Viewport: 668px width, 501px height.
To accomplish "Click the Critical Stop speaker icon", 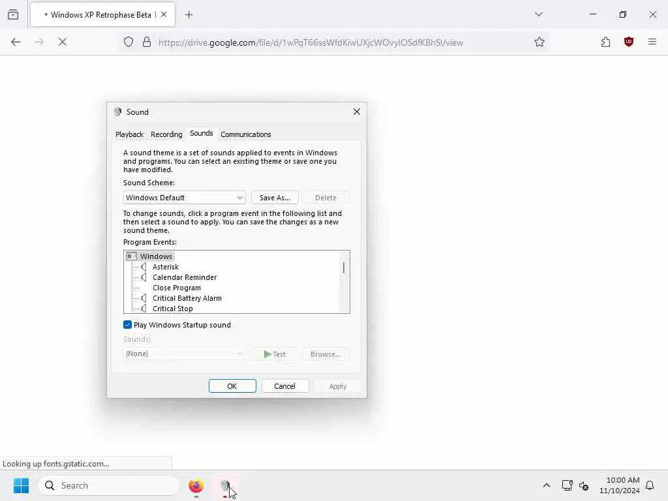I will (x=144, y=309).
